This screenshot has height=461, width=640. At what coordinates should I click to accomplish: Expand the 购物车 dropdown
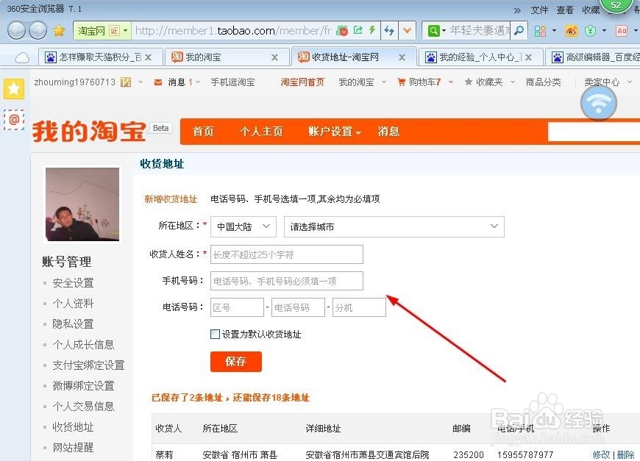click(x=451, y=82)
